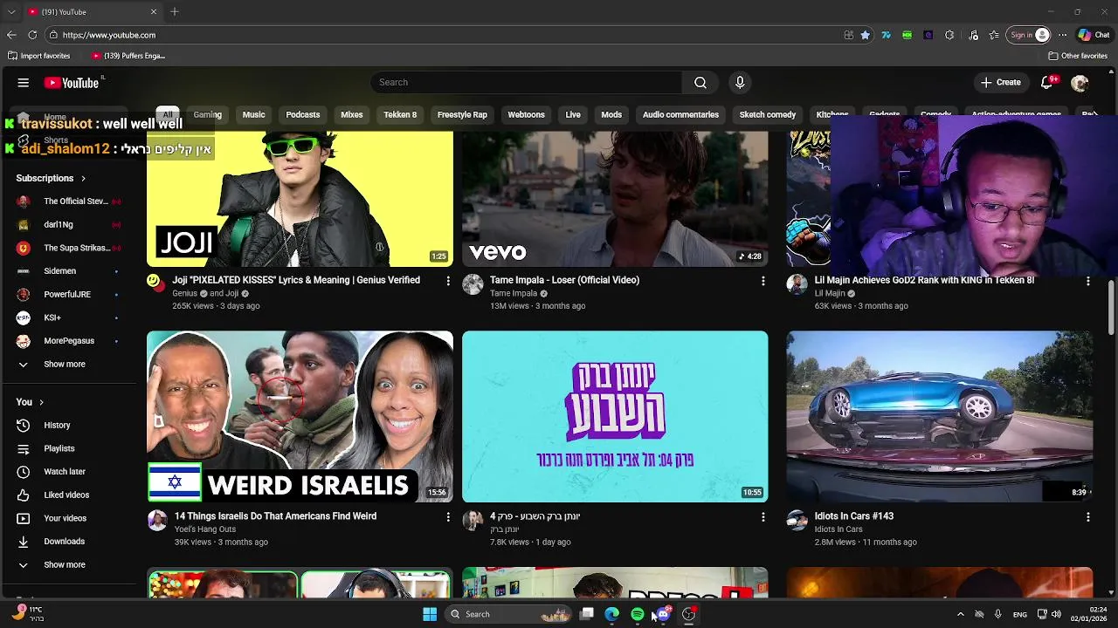
Task: Open options for Joji PIXELATED KISSES video
Action: coord(448,281)
